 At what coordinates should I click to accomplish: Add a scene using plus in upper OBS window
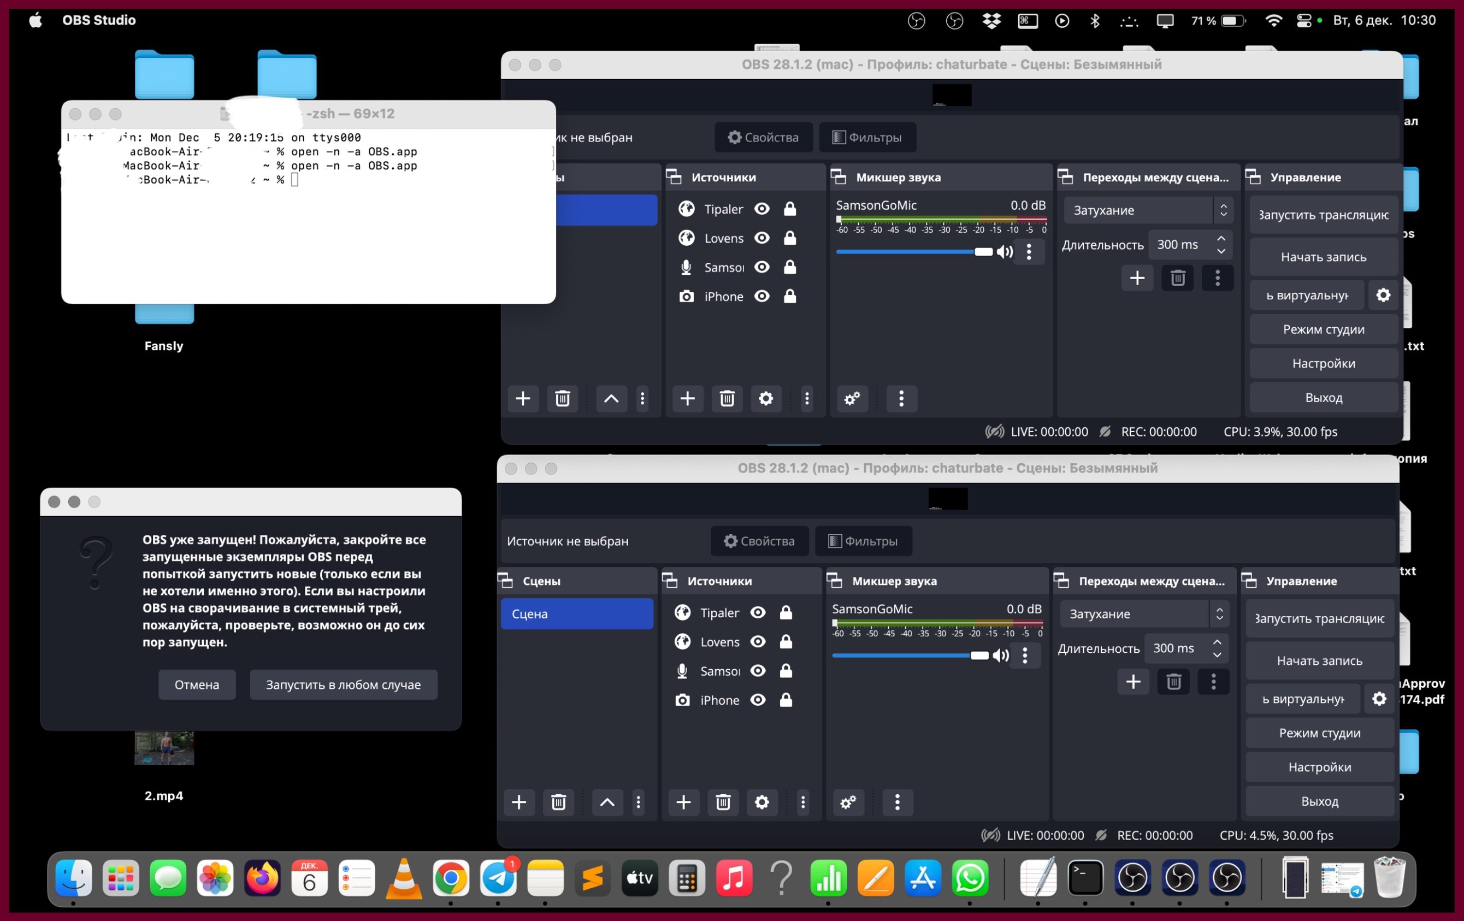pyautogui.click(x=523, y=398)
